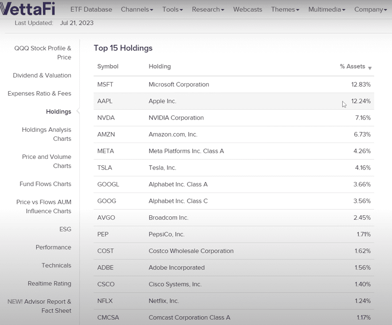Click the Symbol column header
The height and width of the screenshot is (325, 392).
point(108,66)
